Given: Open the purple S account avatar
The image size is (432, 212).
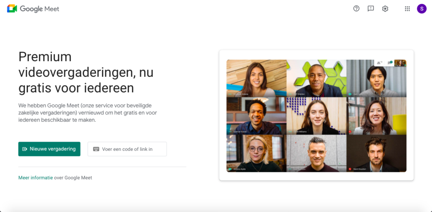Looking at the screenshot, I should point(421,8).
